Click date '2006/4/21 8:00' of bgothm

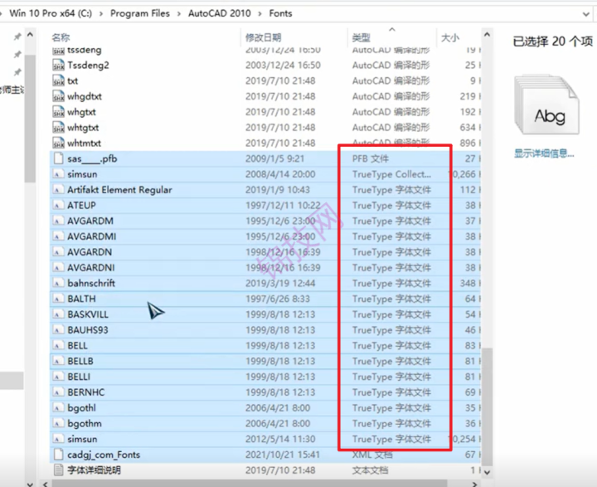tap(278, 423)
